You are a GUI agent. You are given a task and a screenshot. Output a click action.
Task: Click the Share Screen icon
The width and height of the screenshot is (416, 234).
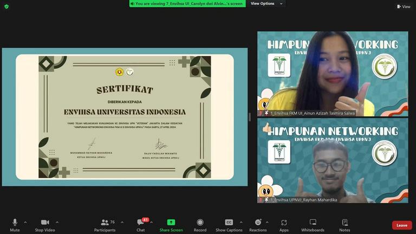point(171,222)
